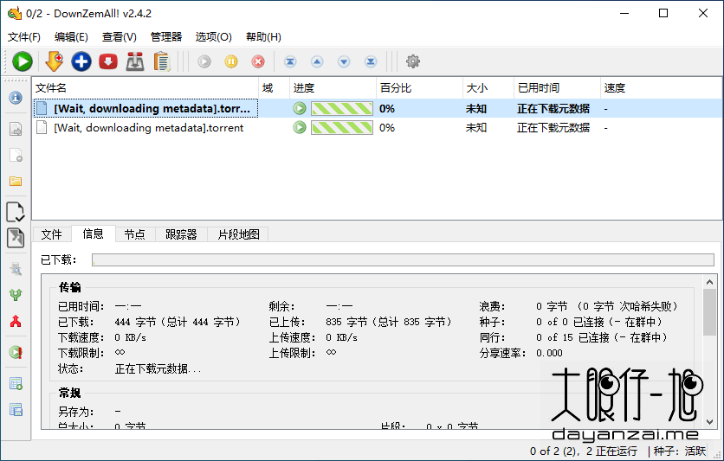Click the gray page-with-minus sidebar icon
The image size is (724, 461).
pyautogui.click(x=16, y=155)
